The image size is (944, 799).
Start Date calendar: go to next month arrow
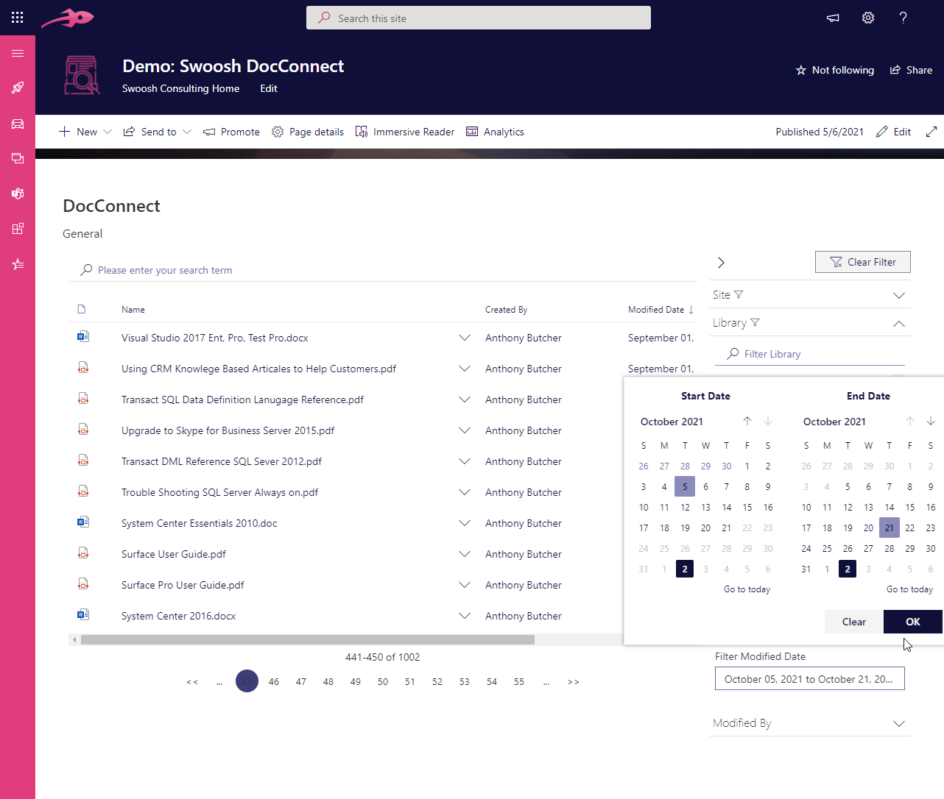[768, 421]
